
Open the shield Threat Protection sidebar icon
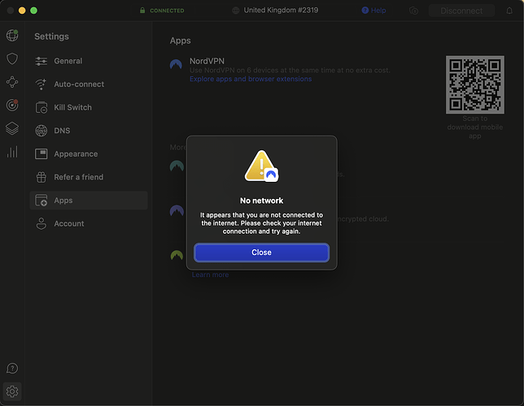click(12, 58)
